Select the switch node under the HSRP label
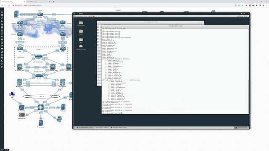 coord(39,56)
